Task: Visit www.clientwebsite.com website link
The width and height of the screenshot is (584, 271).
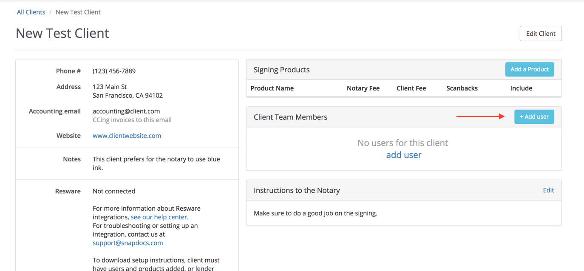Action: [127, 135]
